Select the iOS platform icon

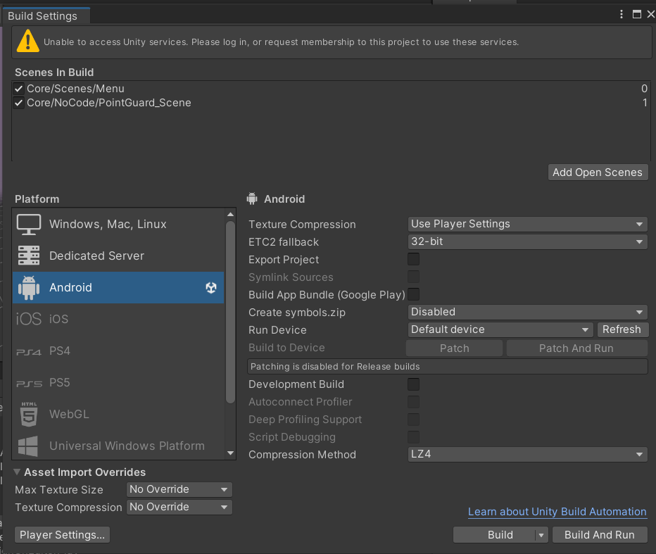pos(29,319)
